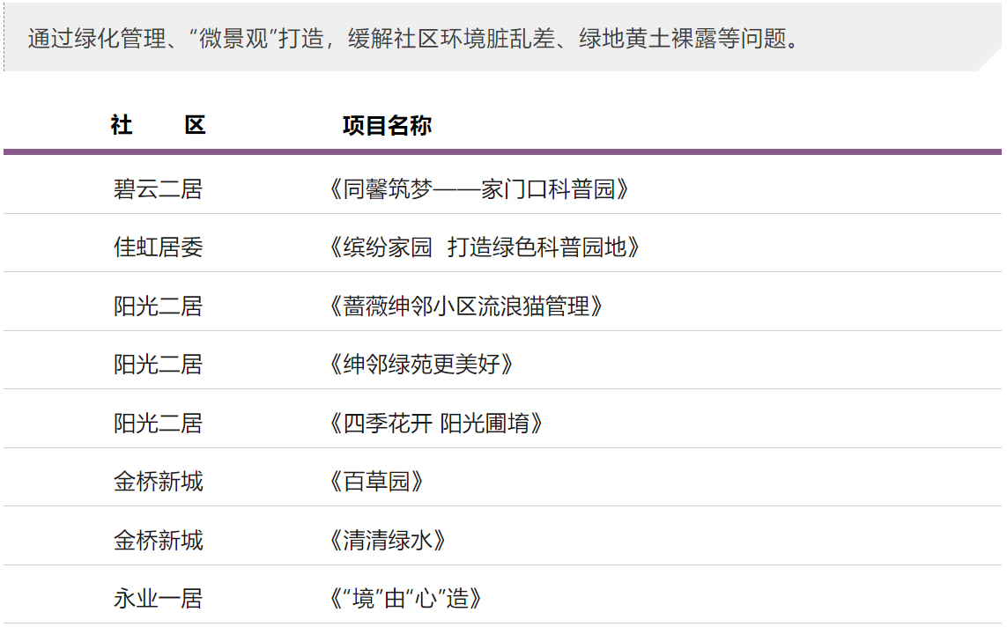Select 金桥新城 cell beside 《清清绿水》
1007x627 pixels.
click(158, 540)
